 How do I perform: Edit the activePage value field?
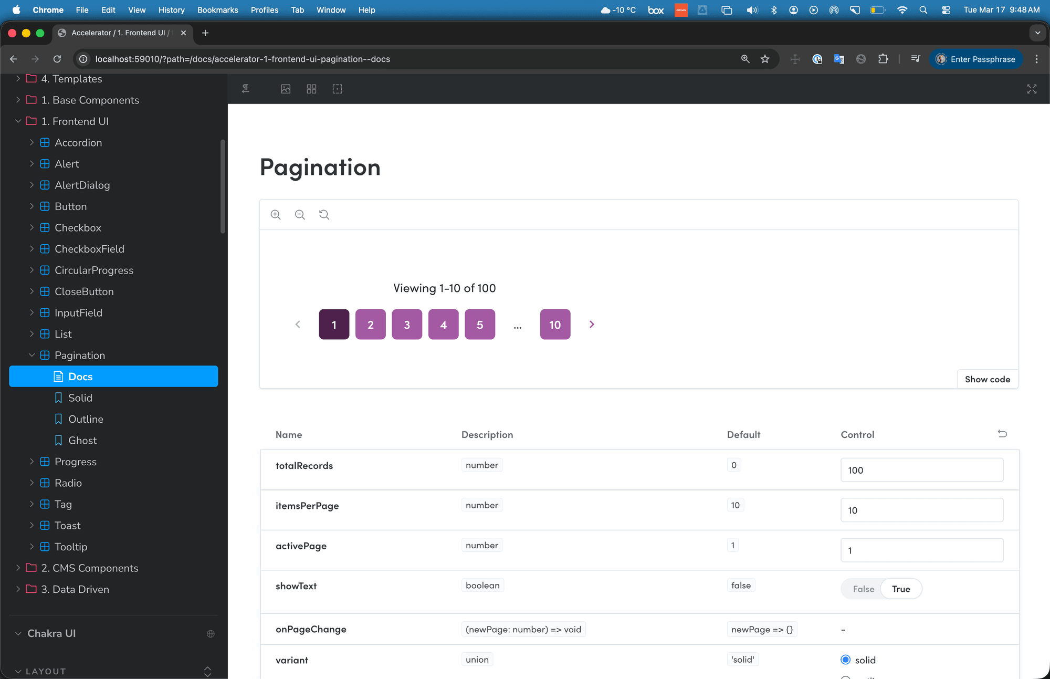[x=922, y=550]
